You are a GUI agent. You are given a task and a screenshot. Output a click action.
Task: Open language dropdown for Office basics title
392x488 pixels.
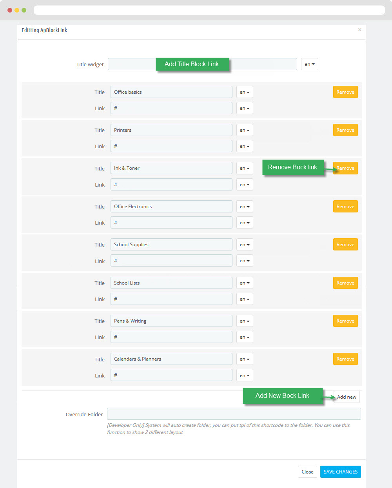(x=245, y=92)
